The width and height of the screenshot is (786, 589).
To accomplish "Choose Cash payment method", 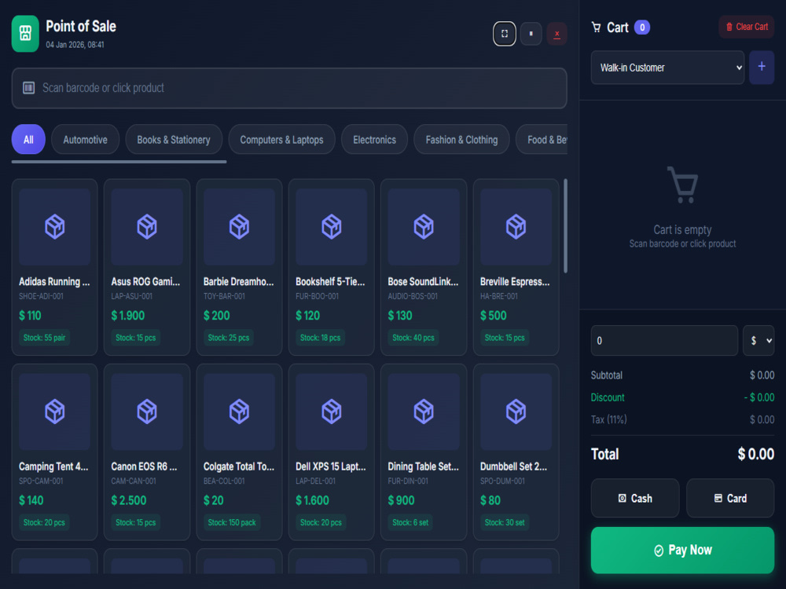I will (x=635, y=499).
